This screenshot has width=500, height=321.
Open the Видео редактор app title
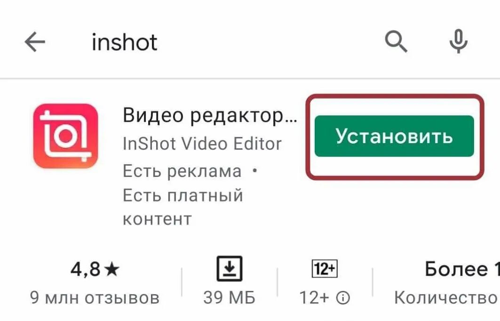pyautogui.click(x=210, y=115)
